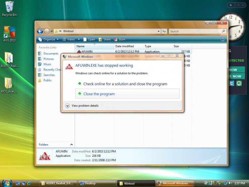Click the AFUWIN icon in error dialog
249x187 pixels.
click(69, 66)
